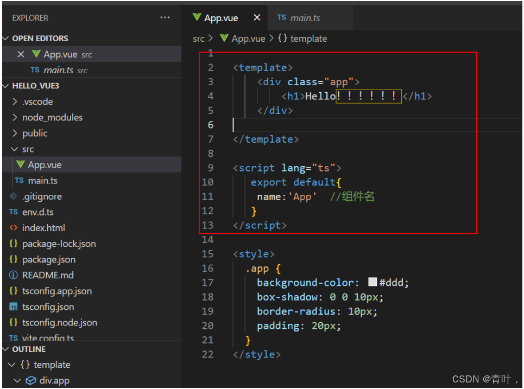Click the .app selector on line 16
524x389 pixels.
pos(257,269)
